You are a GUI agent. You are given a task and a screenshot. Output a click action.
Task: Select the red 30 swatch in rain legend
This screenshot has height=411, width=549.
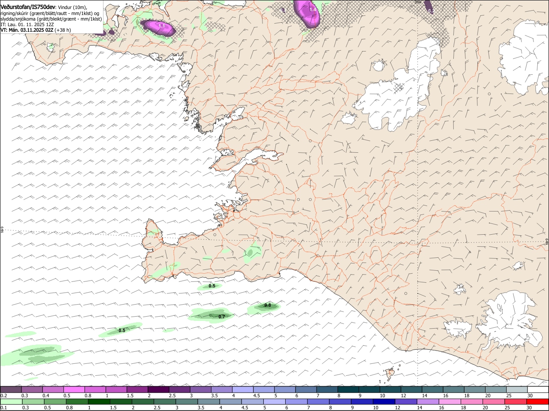(538, 402)
